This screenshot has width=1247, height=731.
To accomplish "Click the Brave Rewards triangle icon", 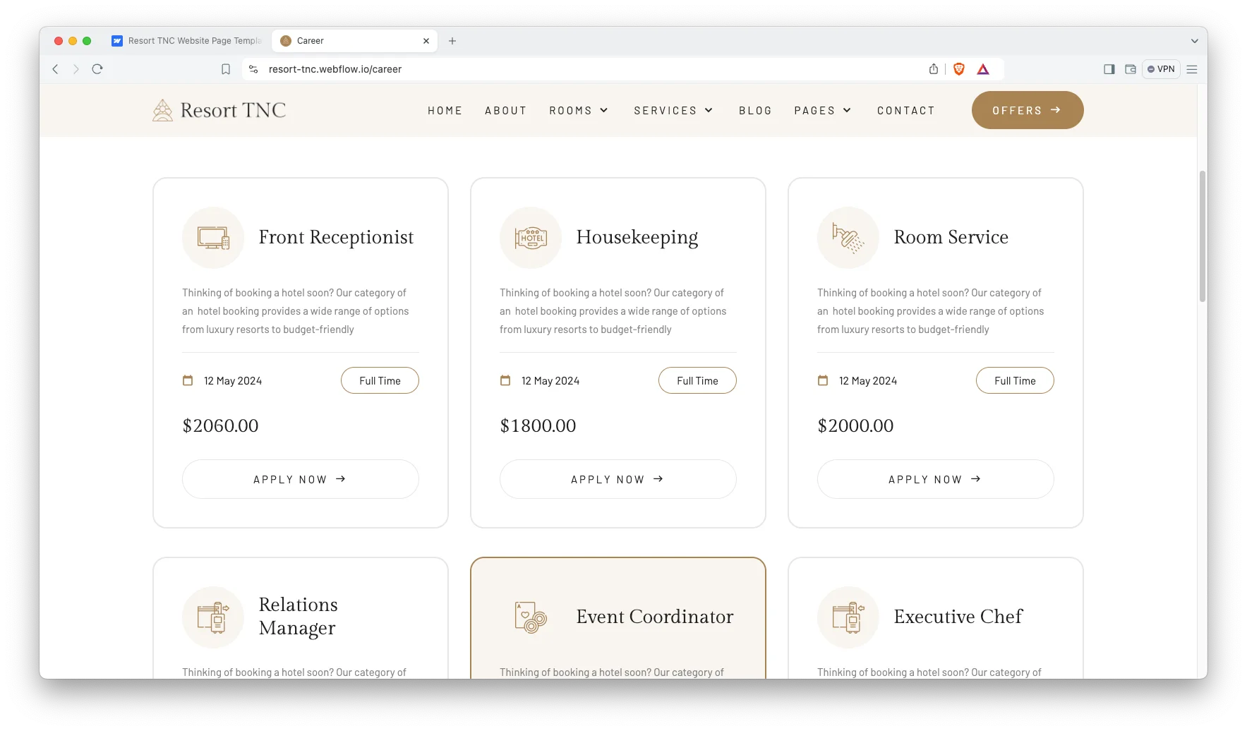I will [x=983, y=69].
